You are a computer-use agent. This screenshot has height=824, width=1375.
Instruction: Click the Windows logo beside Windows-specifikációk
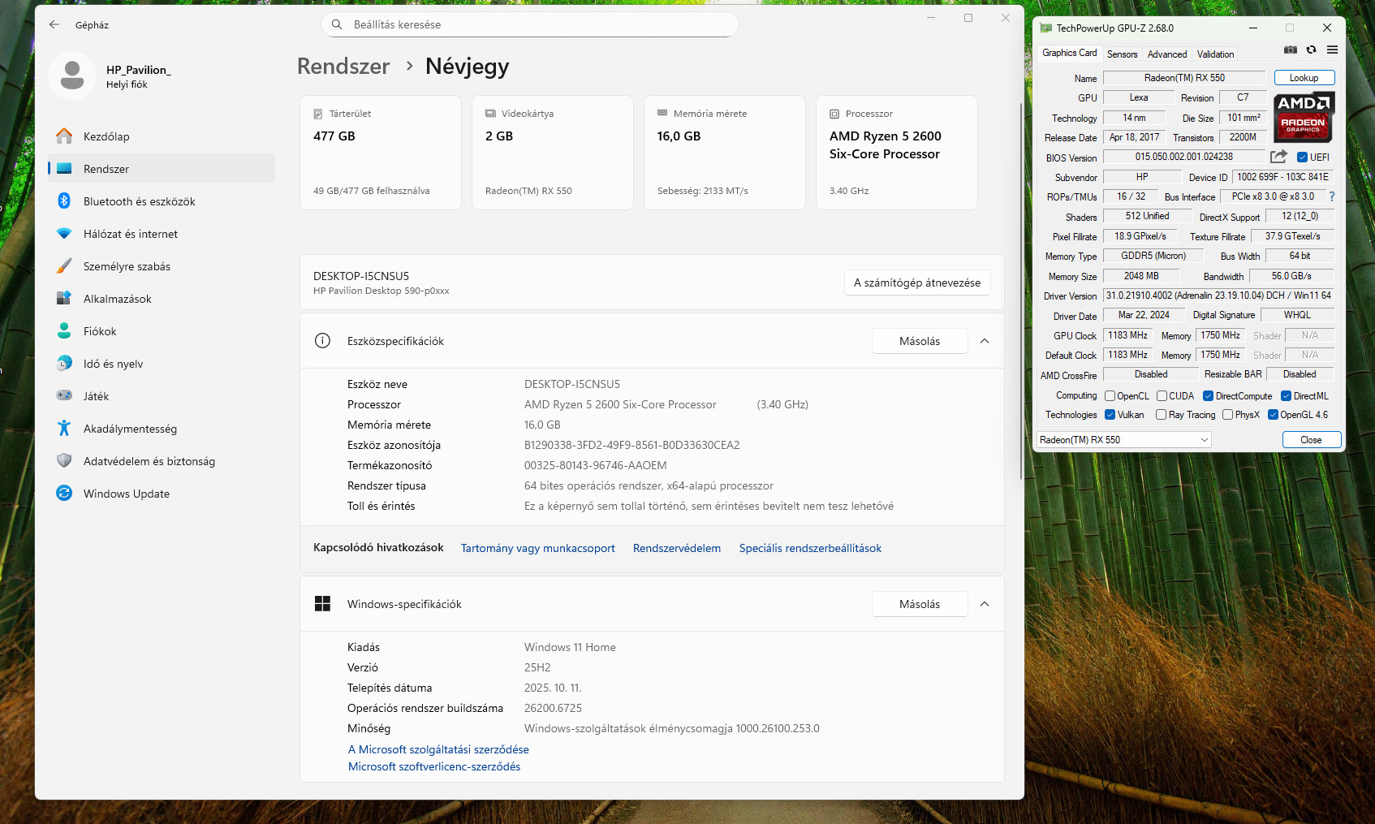(x=322, y=603)
